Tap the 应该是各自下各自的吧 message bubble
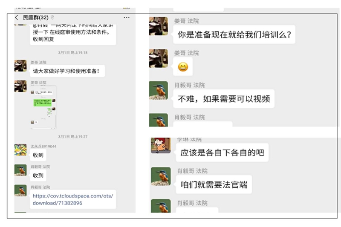 (222, 153)
